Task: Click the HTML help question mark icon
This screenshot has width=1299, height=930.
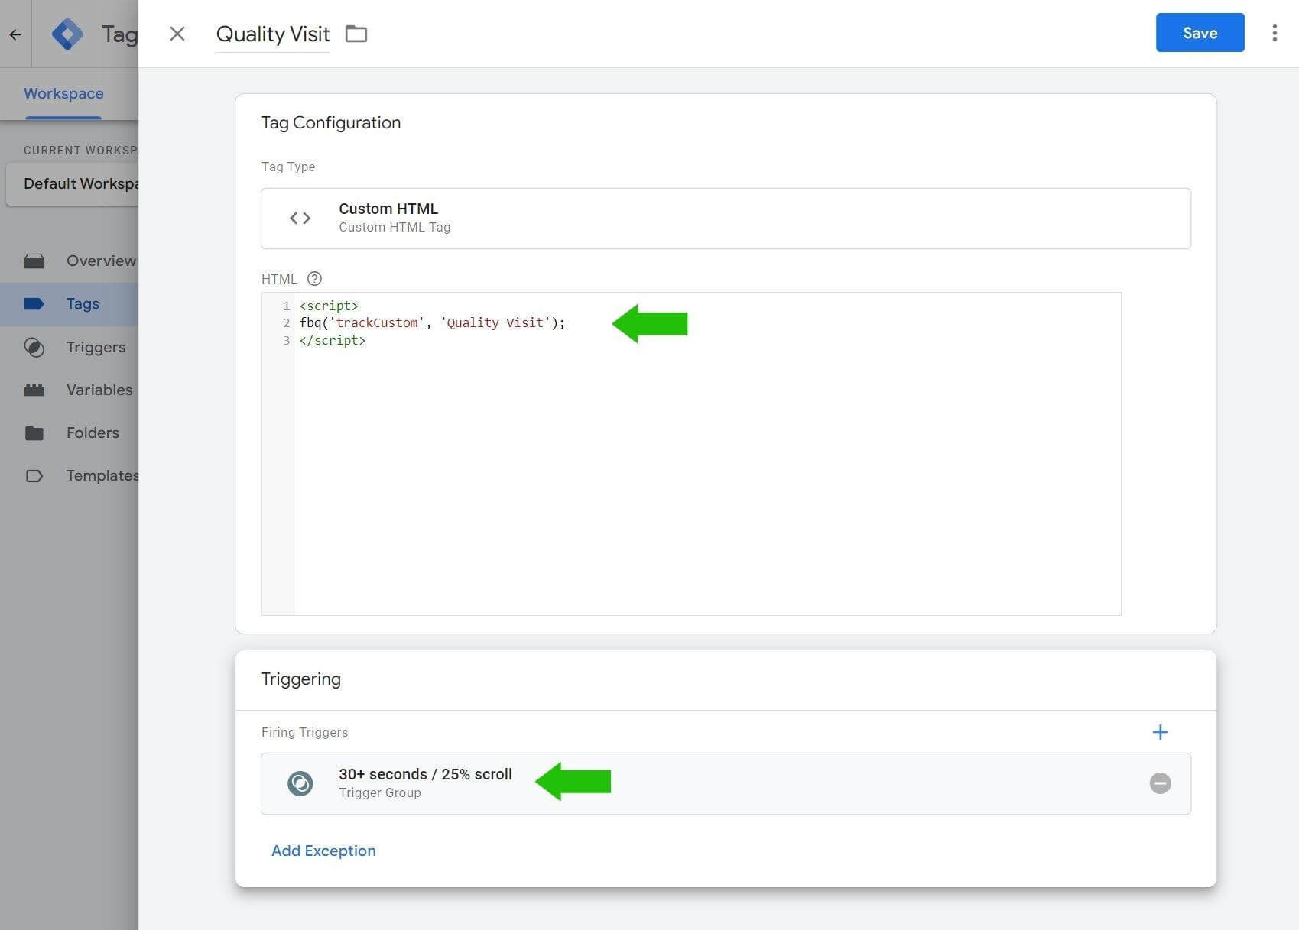Action: point(314,279)
